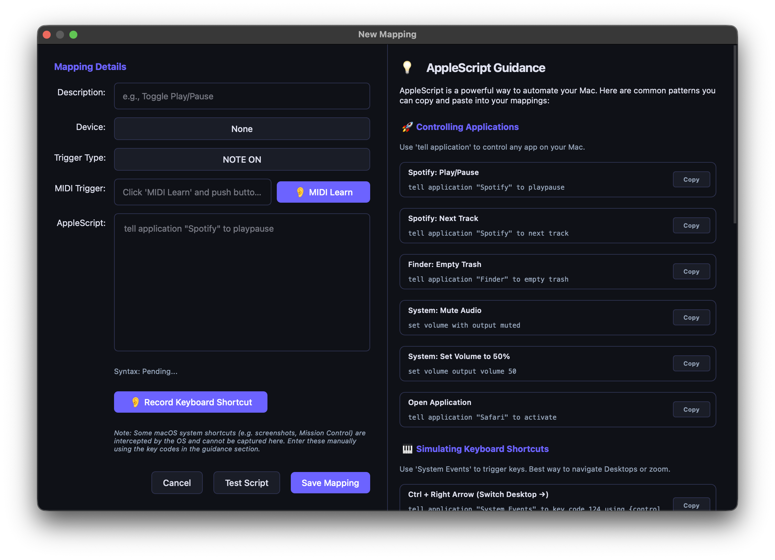
Task: Cancel the mapping dialog
Action: tap(177, 482)
